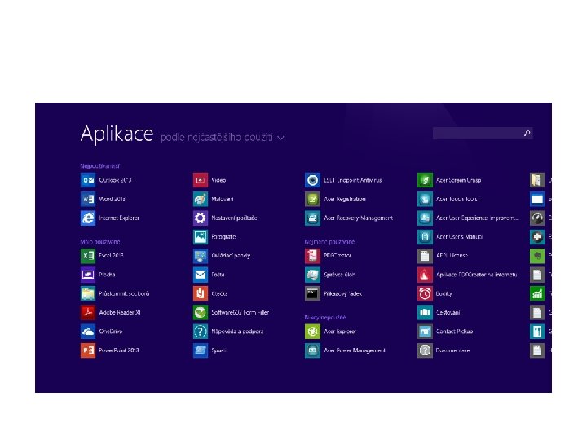Open the OneDrive app

[101, 331]
